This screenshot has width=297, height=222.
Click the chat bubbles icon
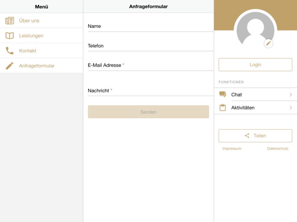[222, 94]
